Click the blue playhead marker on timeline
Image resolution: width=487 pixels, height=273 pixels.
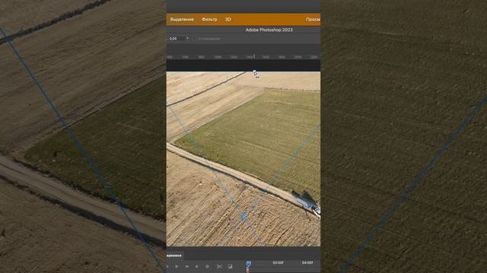coord(249,264)
